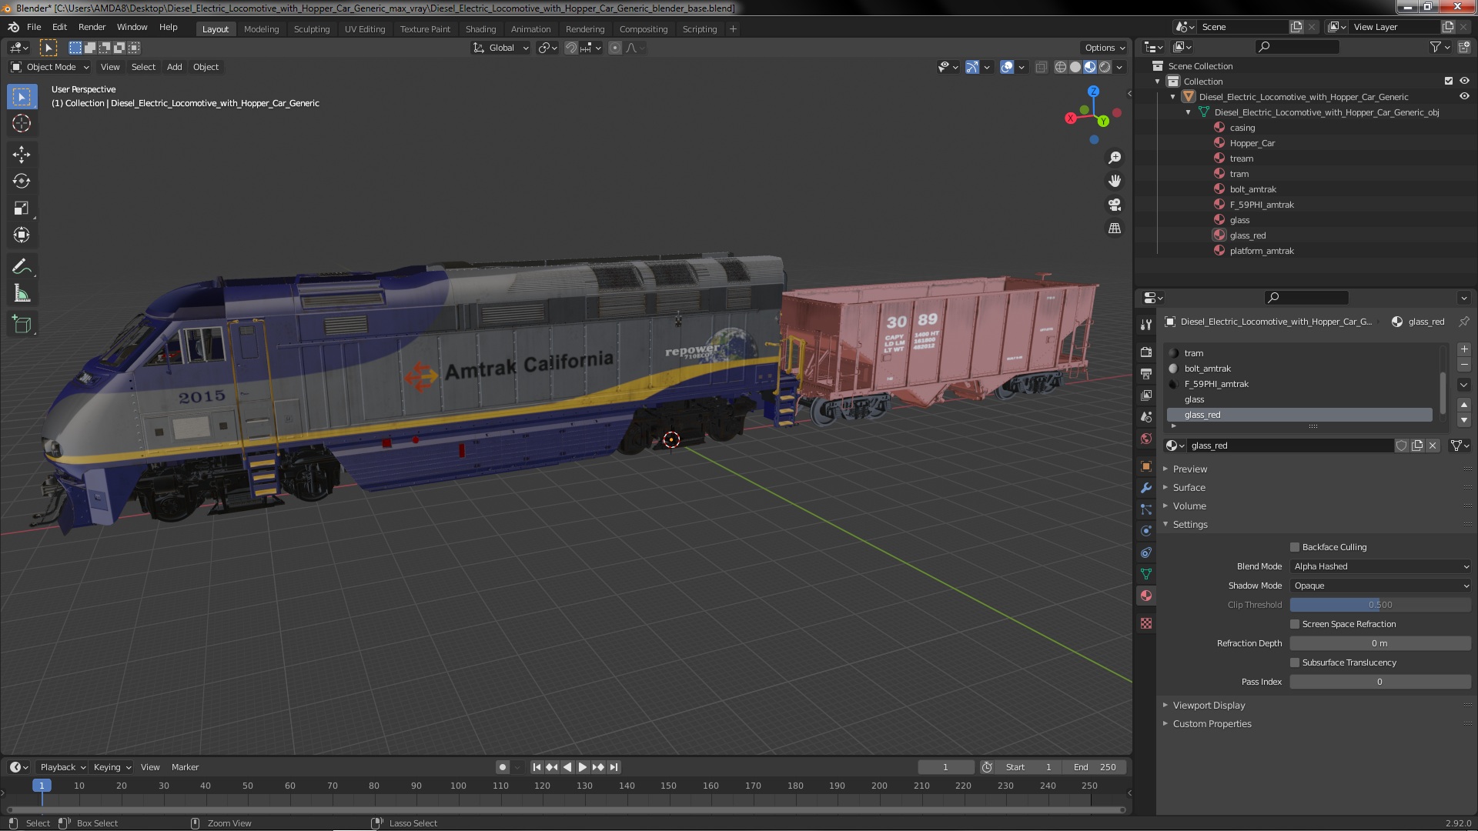1478x831 pixels.
Task: Select the Rotate tool
Action: click(22, 181)
